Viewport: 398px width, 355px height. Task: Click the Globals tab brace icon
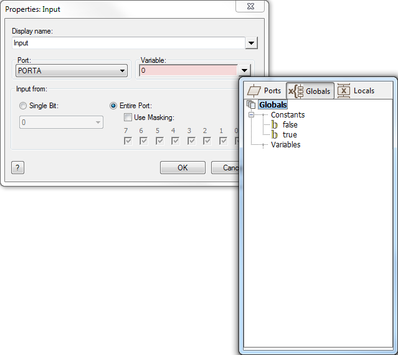(296, 91)
